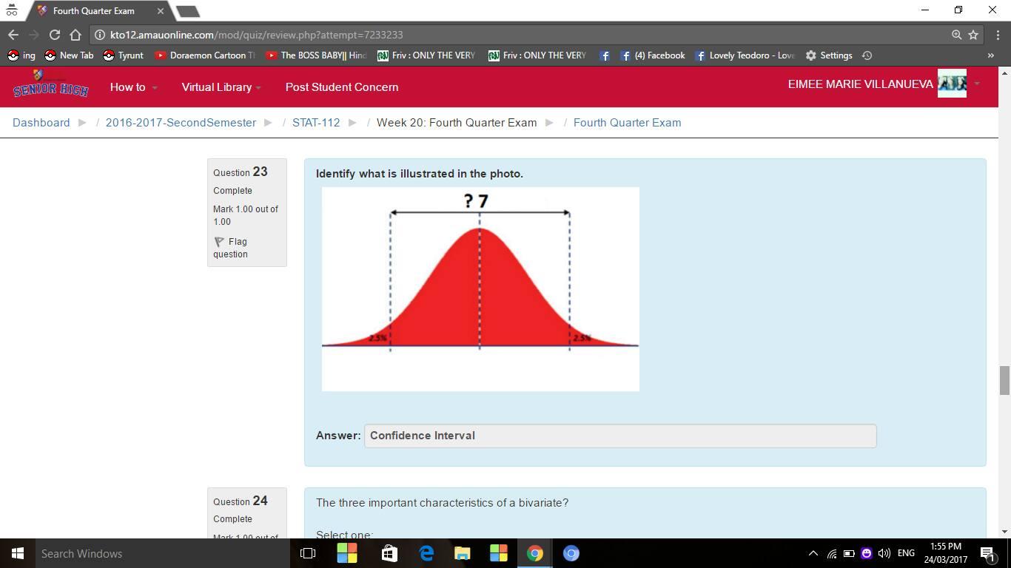This screenshot has height=568, width=1011.
Task: Open the second Friv bookmark
Action: pyautogui.click(x=537, y=55)
